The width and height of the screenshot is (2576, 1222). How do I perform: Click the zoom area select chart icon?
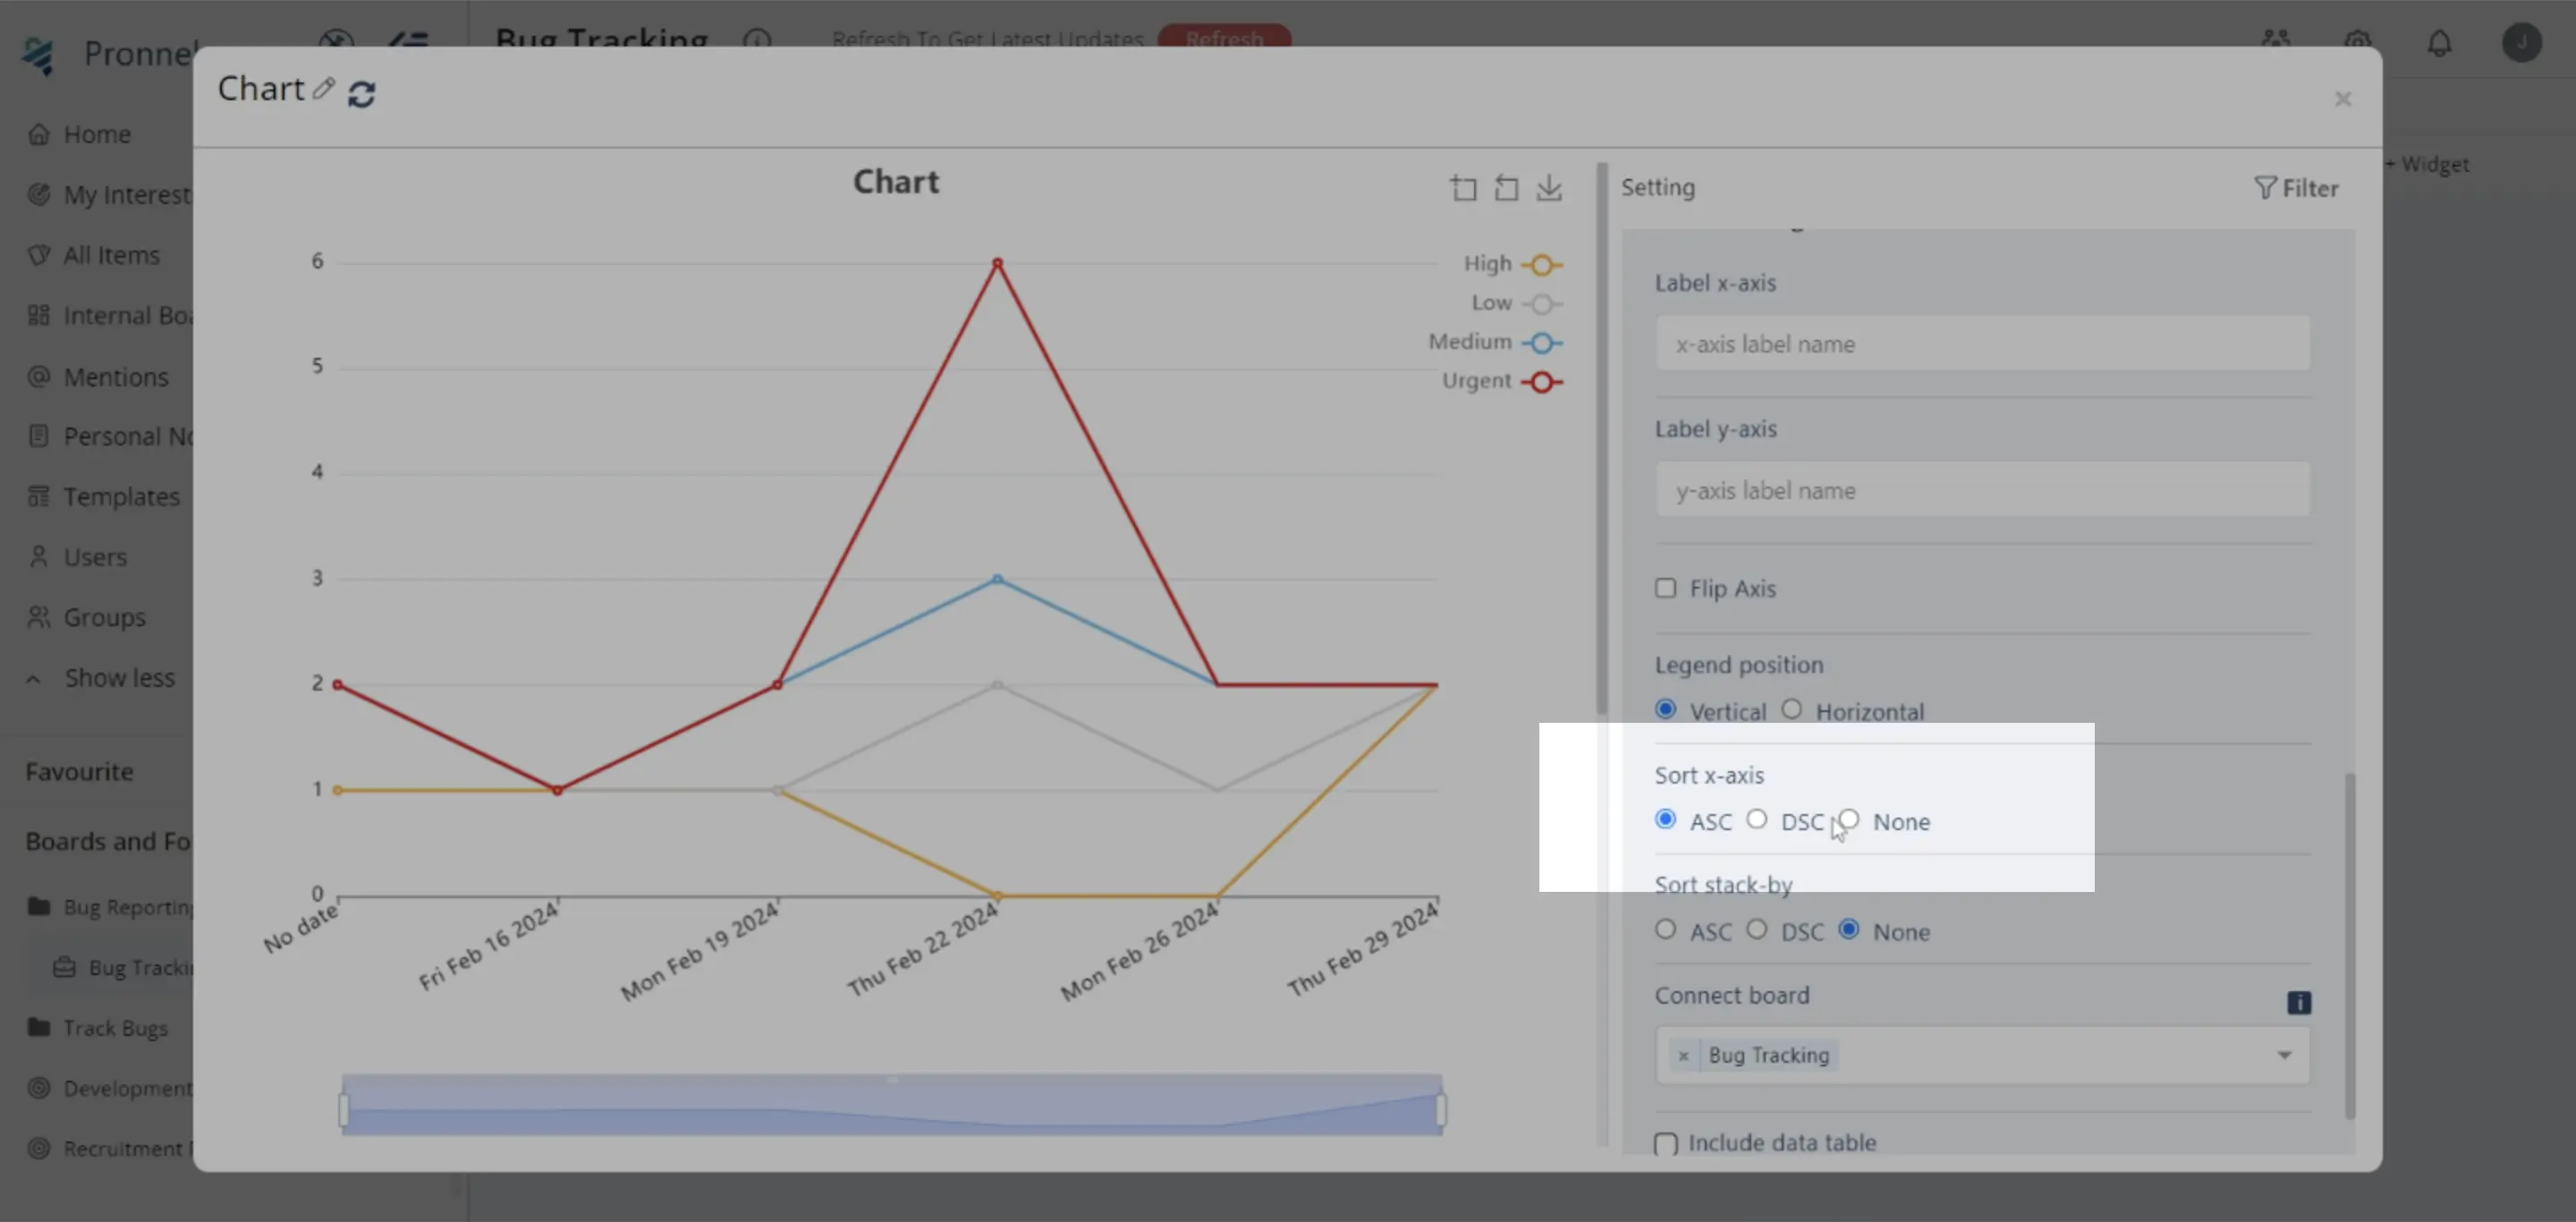[x=1463, y=187]
